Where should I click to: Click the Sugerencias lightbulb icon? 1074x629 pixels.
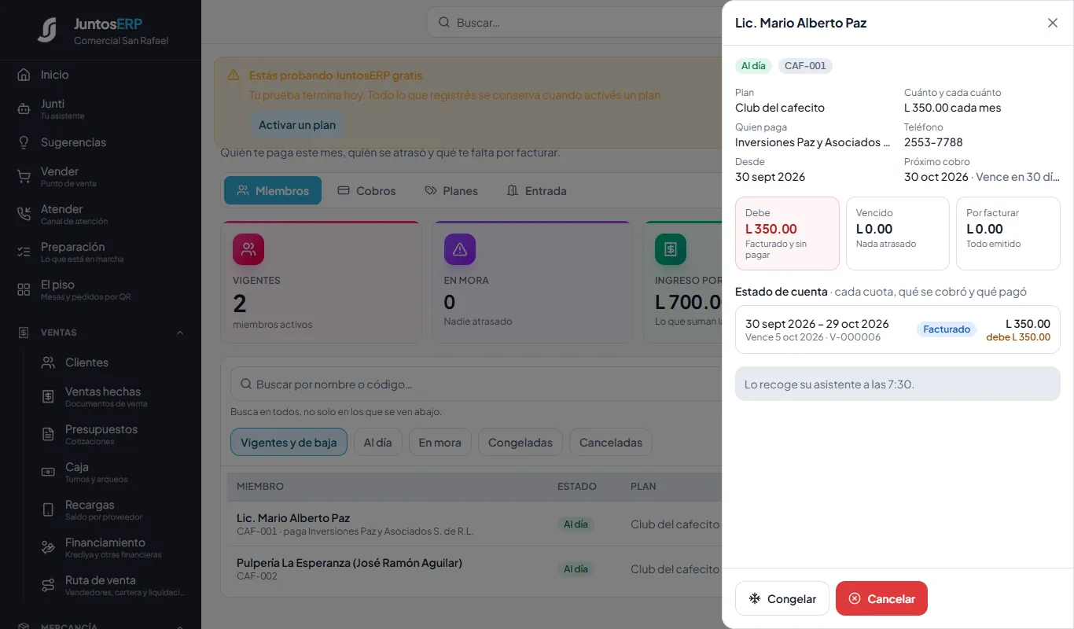[x=24, y=142]
